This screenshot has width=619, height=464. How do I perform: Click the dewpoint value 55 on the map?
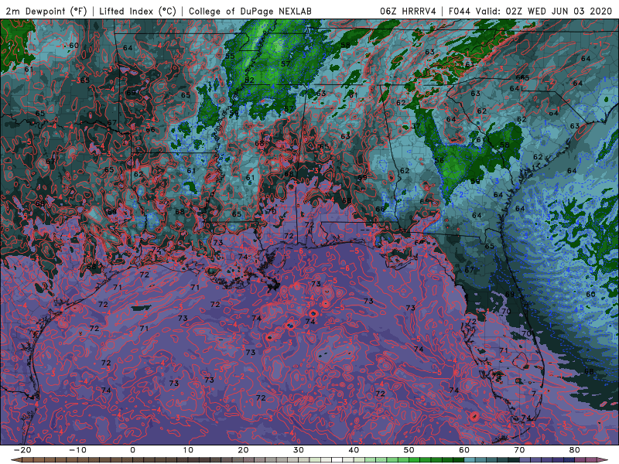coord(230,56)
